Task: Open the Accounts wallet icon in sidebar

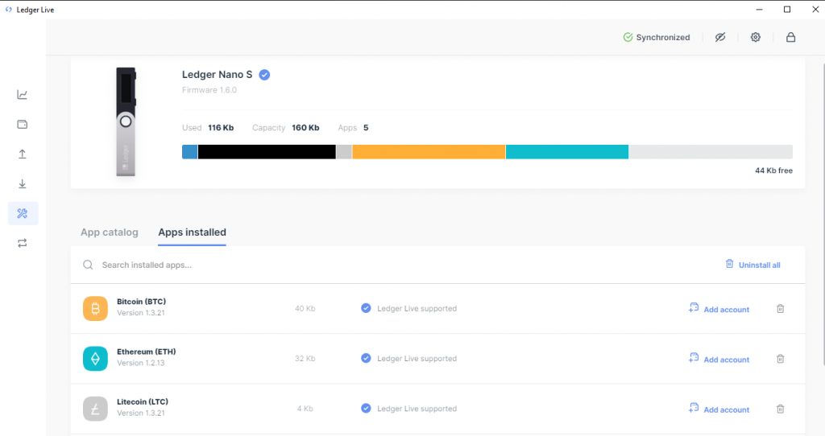Action: pyautogui.click(x=23, y=125)
